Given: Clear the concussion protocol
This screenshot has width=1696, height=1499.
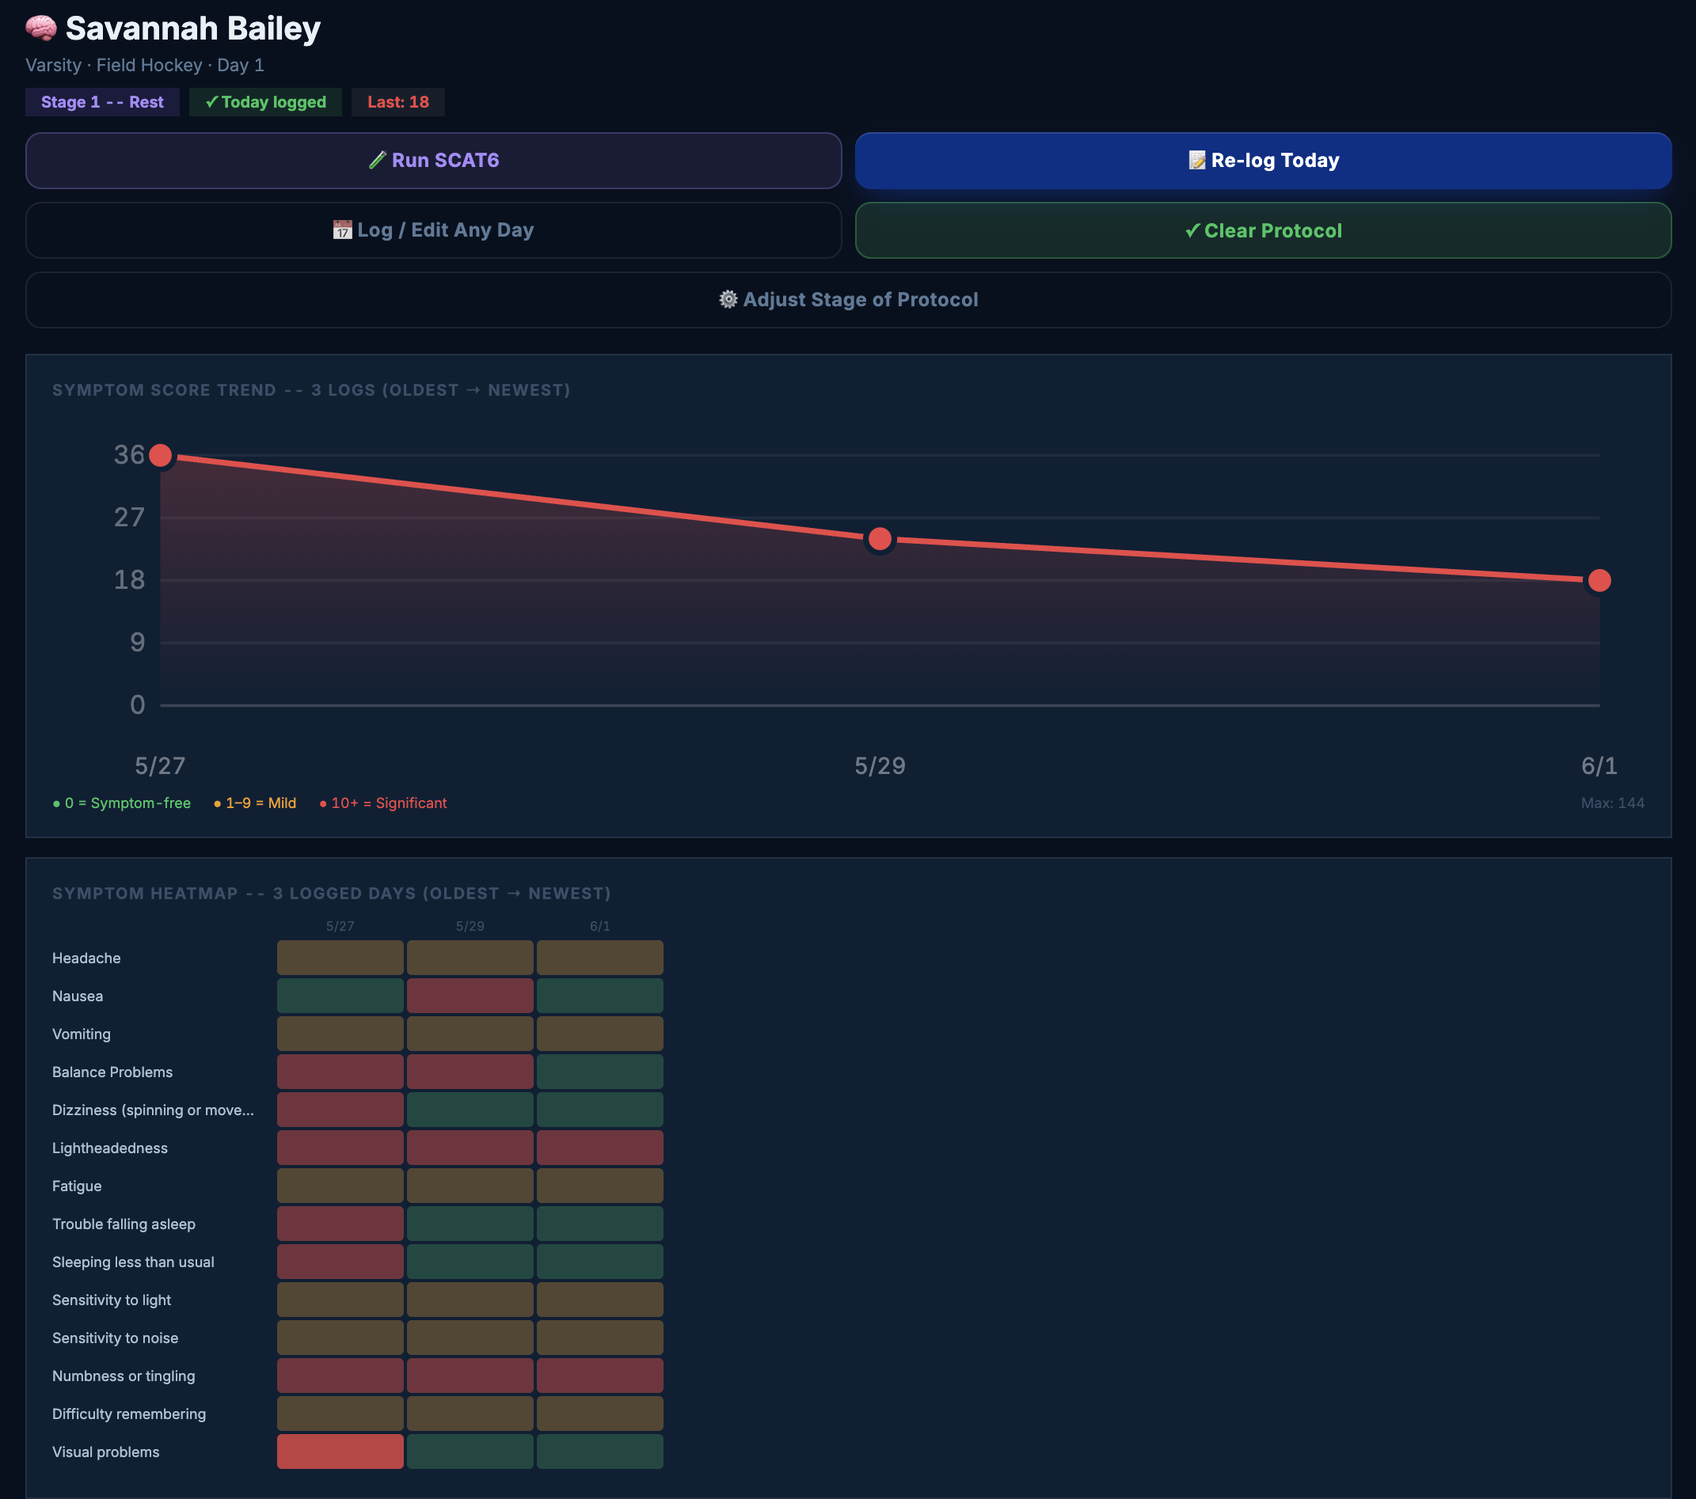Looking at the screenshot, I should [1263, 230].
